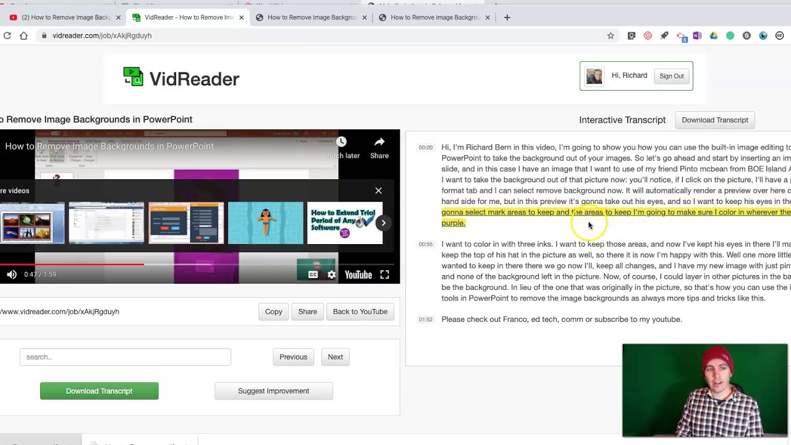Screen dimensions: 791x445
Task: Switch to the third browser tab
Action: pos(312,17)
